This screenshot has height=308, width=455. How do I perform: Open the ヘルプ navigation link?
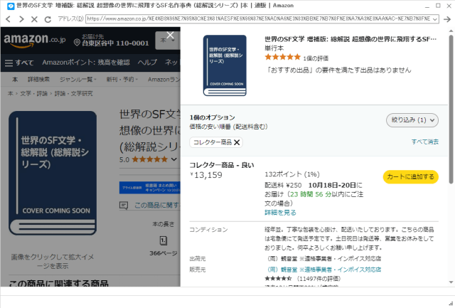147,63
